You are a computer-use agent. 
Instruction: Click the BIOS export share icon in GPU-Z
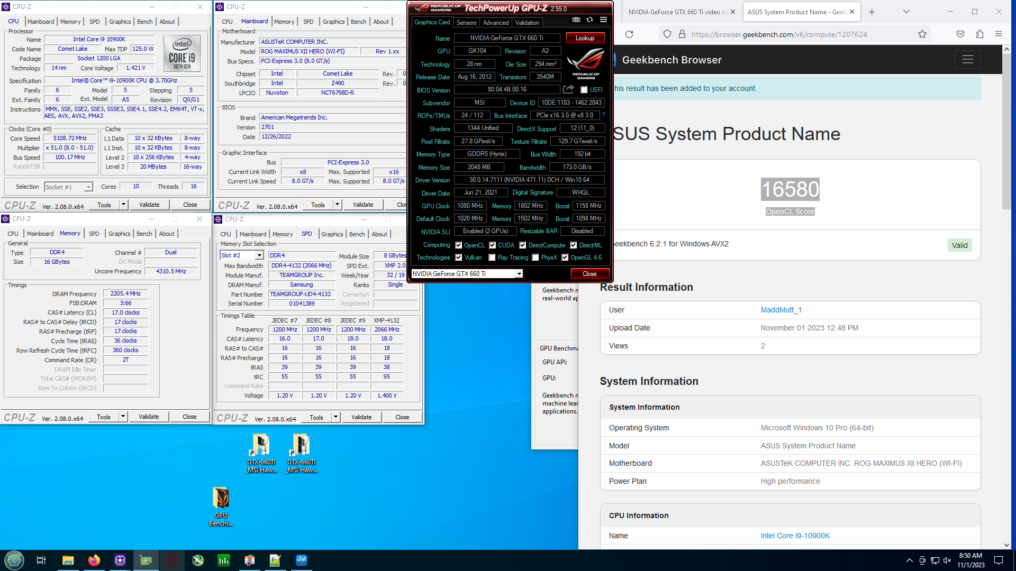coord(569,89)
